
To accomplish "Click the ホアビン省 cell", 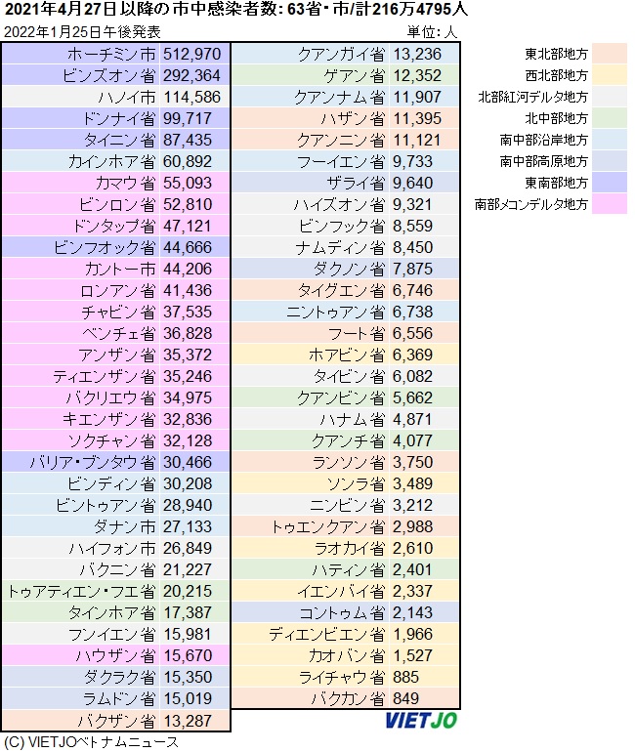I will 311,355.
